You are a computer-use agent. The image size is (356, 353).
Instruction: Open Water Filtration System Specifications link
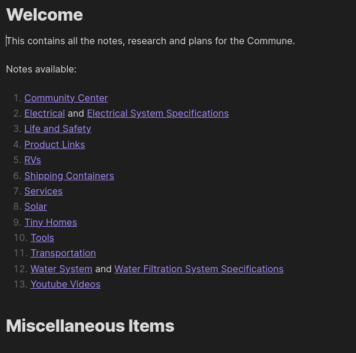click(x=199, y=269)
